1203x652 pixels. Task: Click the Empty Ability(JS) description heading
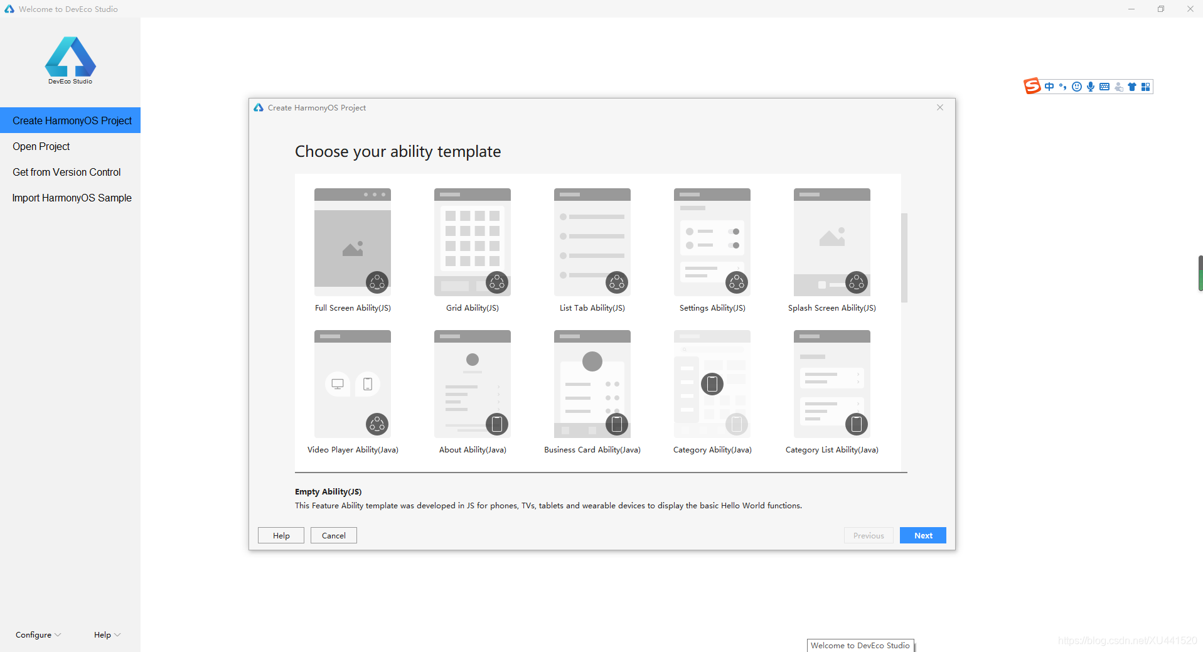pos(328,491)
